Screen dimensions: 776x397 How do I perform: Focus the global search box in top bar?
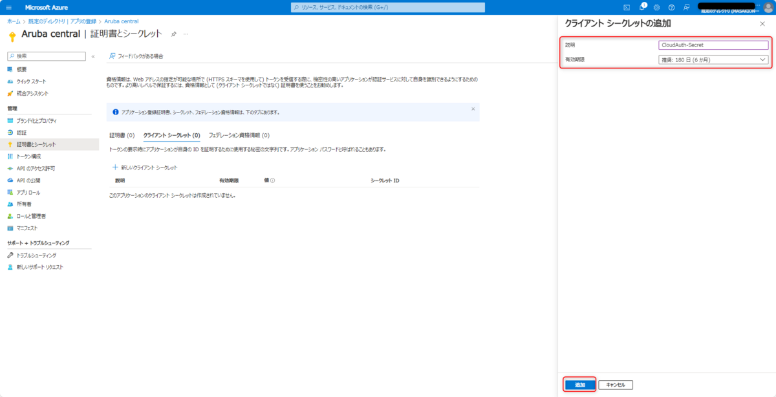[388, 7]
